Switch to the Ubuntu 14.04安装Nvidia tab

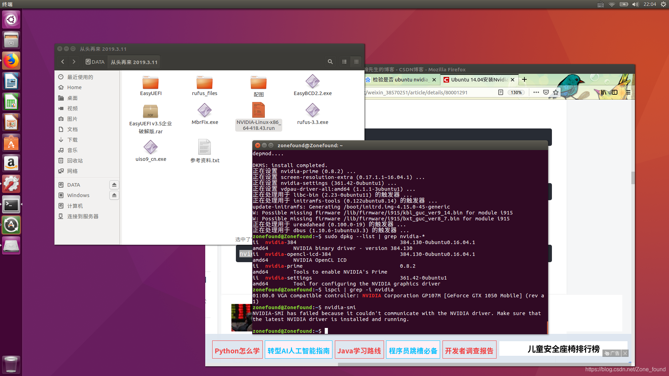coord(479,80)
